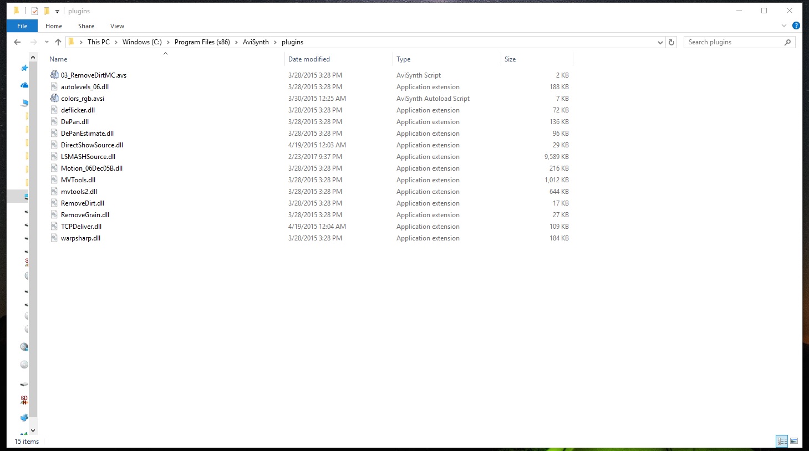This screenshot has width=809, height=451.
Task: Select the colors_rgb.avsi file icon
Action: coord(54,98)
